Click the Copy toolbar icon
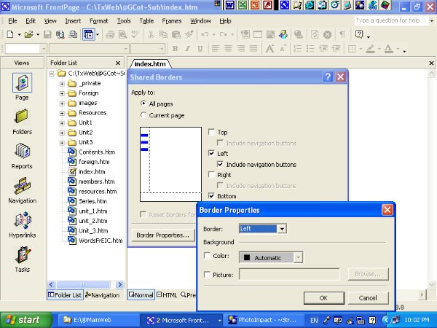 (163, 34)
